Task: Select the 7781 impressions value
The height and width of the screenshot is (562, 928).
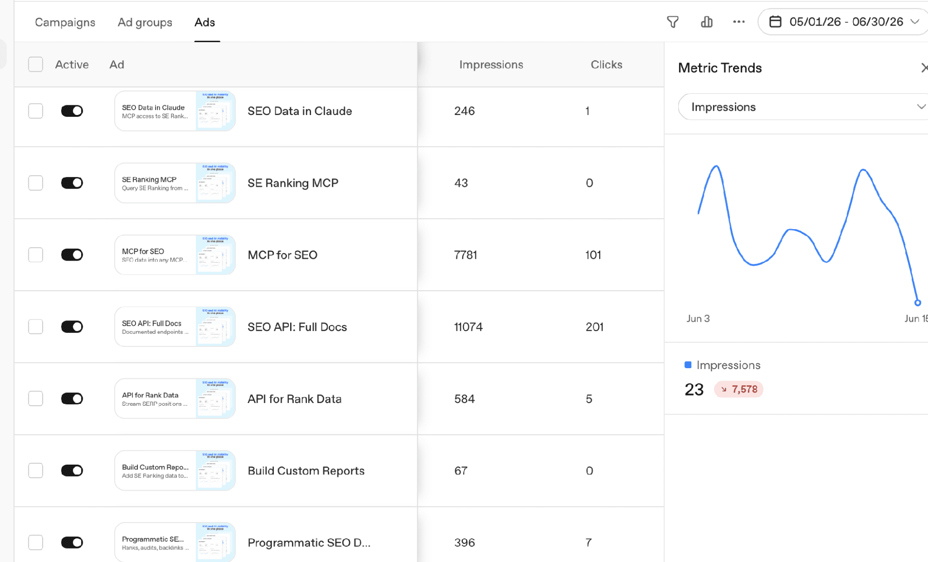Action: coord(466,255)
